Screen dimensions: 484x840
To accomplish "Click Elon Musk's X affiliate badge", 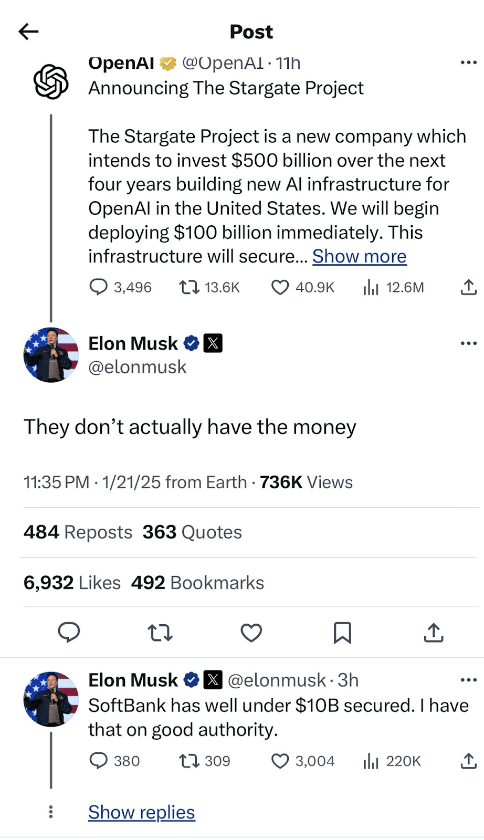I will coord(213,343).
